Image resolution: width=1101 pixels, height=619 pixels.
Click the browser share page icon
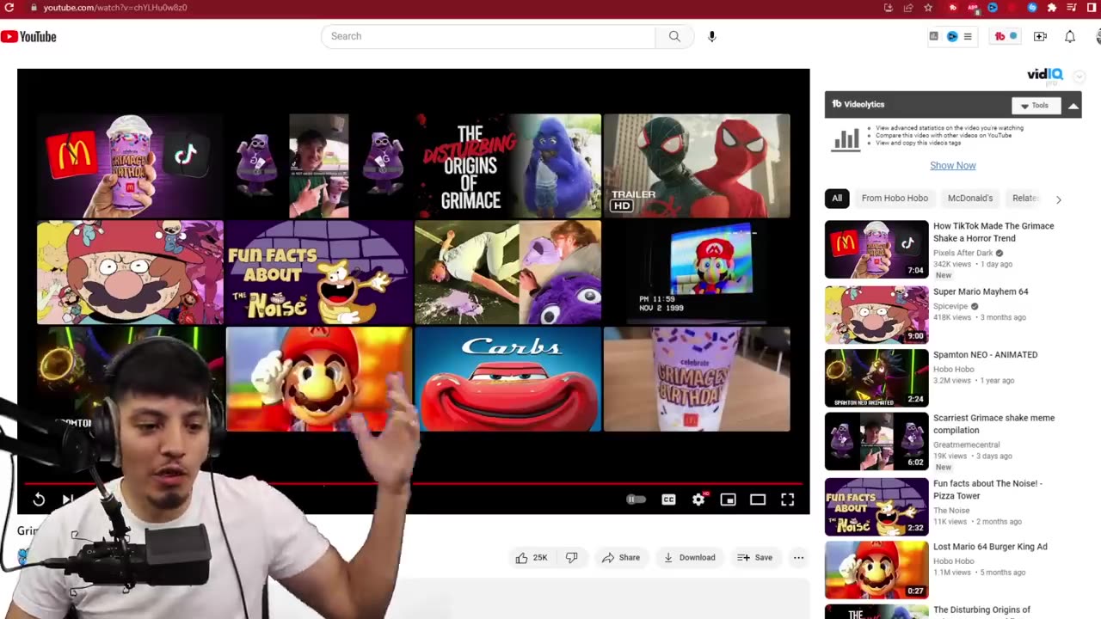(908, 8)
